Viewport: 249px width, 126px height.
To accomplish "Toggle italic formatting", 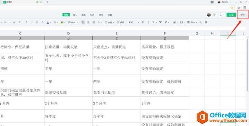I will pos(32,22).
